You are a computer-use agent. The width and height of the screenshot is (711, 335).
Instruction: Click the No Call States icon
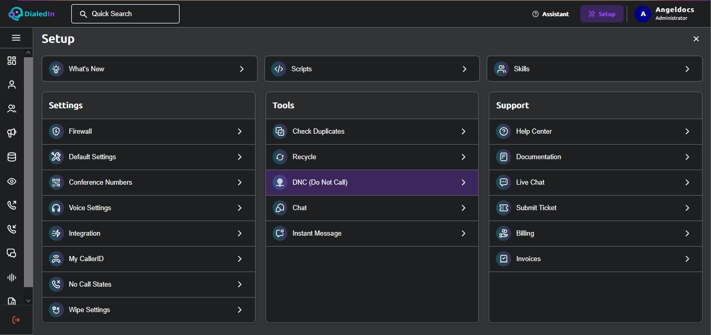tap(56, 285)
